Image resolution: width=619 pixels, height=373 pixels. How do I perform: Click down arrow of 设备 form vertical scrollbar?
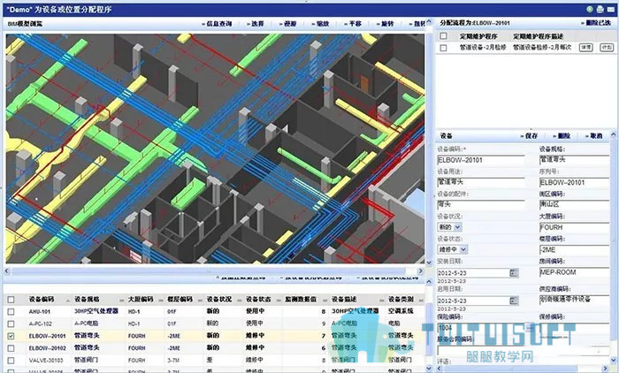(613, 360)
